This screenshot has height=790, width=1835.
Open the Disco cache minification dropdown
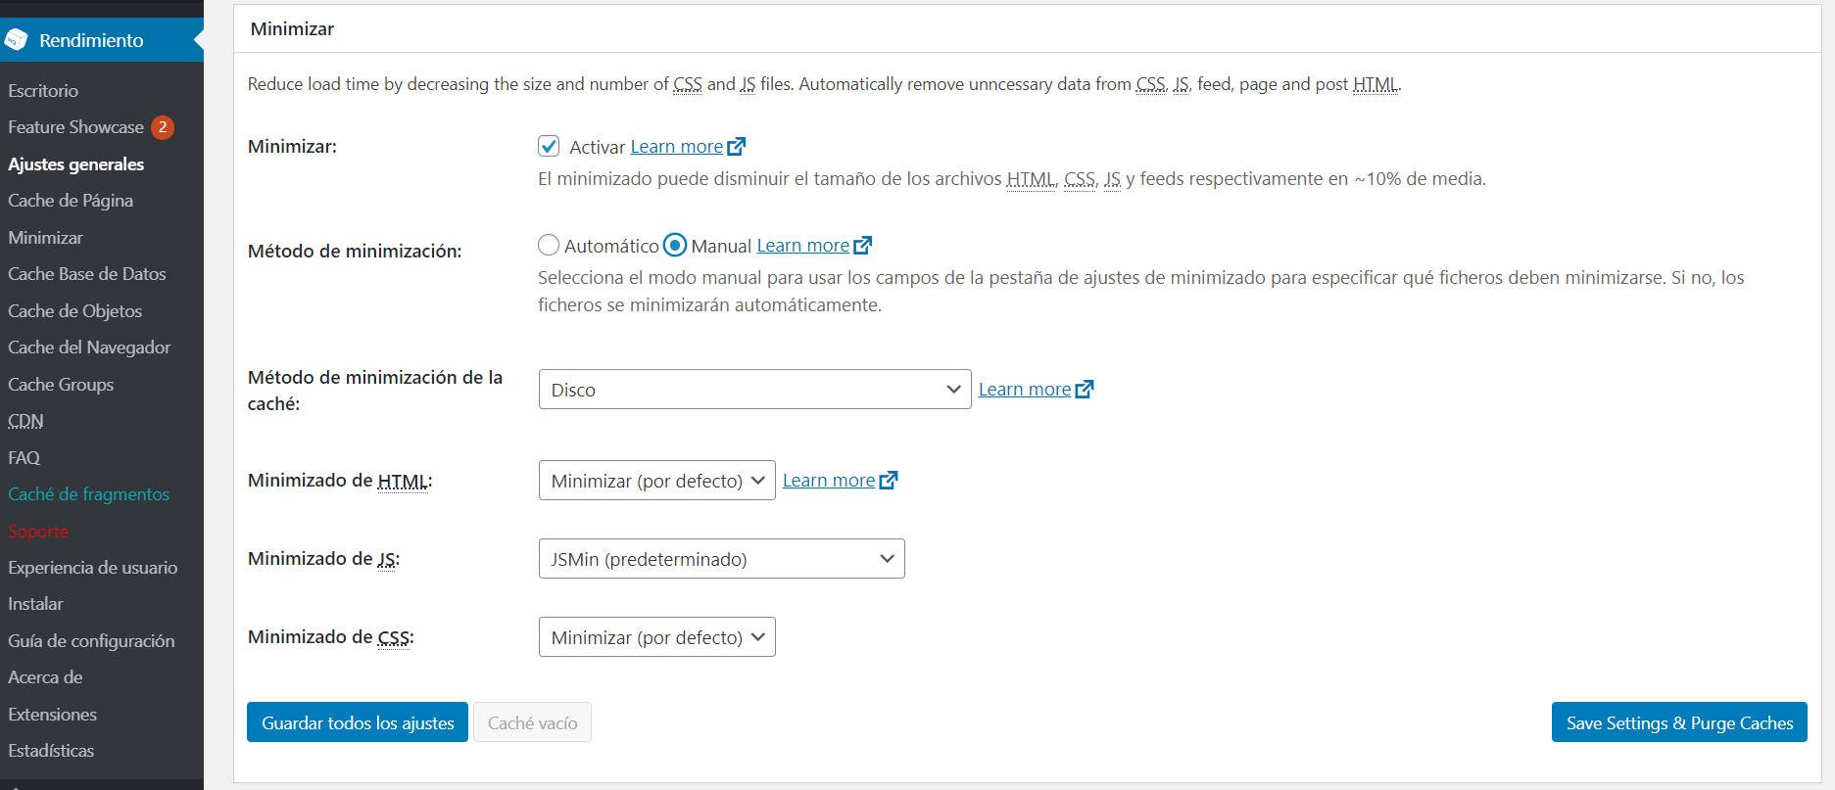753,389
